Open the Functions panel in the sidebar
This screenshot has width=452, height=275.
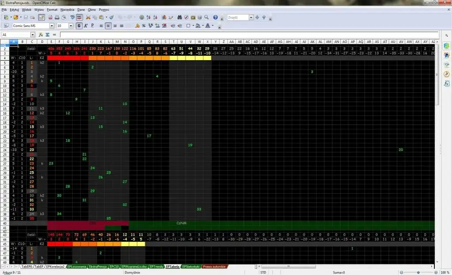point(446,83)
